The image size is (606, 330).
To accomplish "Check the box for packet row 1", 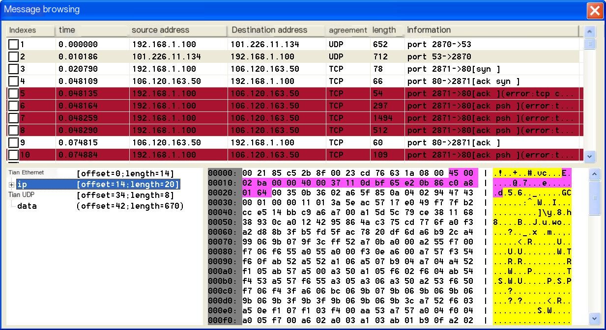I will [13, 45].
